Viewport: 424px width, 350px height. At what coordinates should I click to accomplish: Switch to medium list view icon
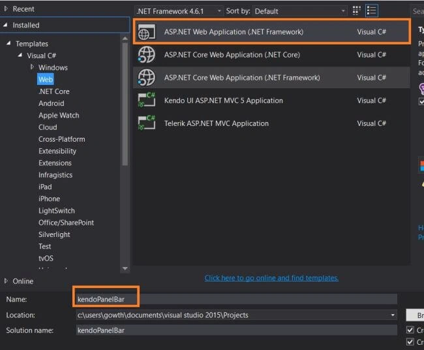pos(372,11)
